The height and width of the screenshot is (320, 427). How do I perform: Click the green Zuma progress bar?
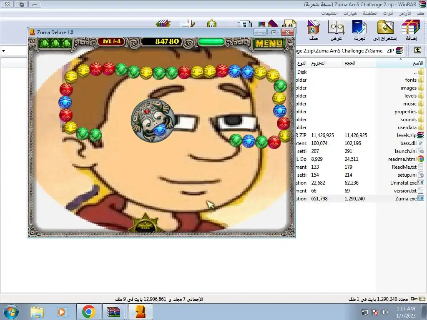click(x=211, y=42)
